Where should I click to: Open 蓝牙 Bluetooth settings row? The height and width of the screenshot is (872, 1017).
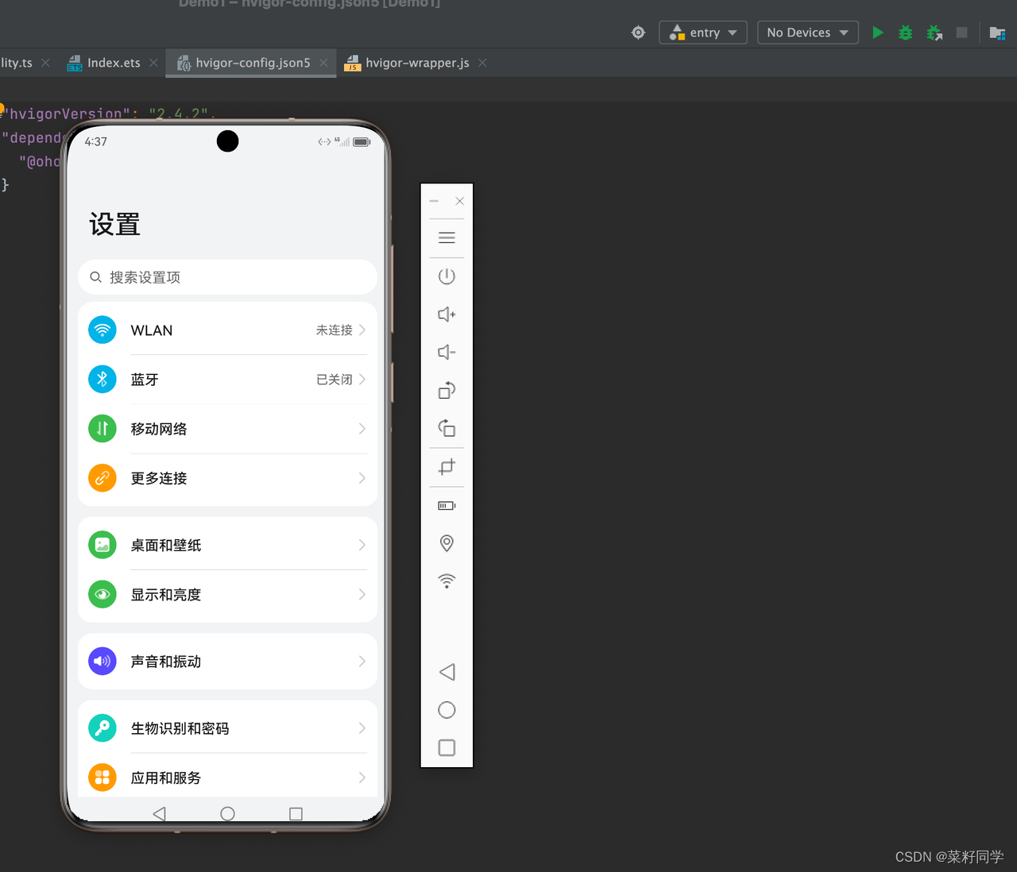227,380
